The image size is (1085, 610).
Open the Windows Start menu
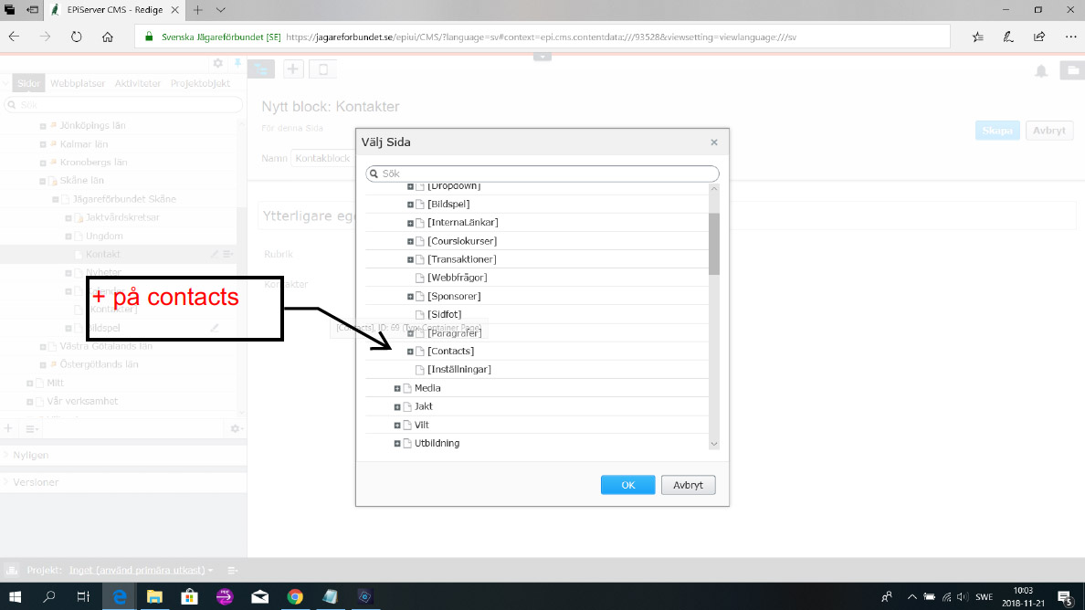click(15, 597)
